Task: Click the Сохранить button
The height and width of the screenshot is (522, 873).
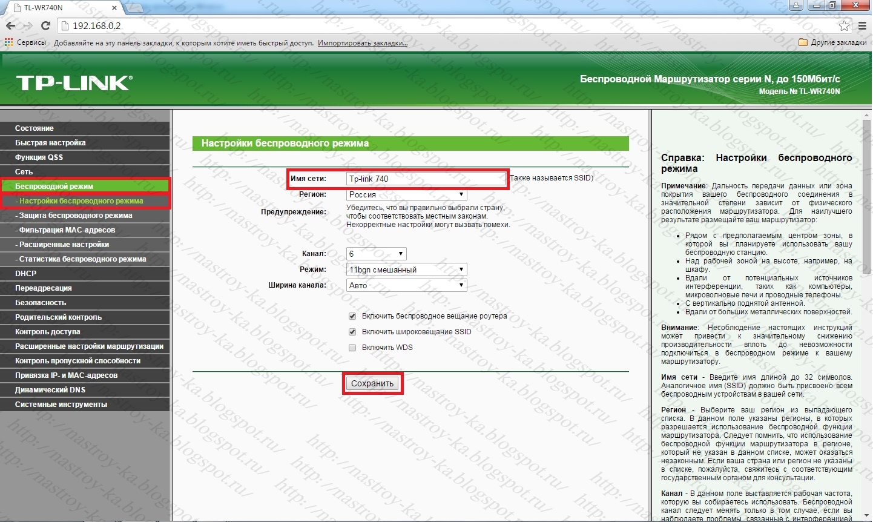Action: coord(372,383)
